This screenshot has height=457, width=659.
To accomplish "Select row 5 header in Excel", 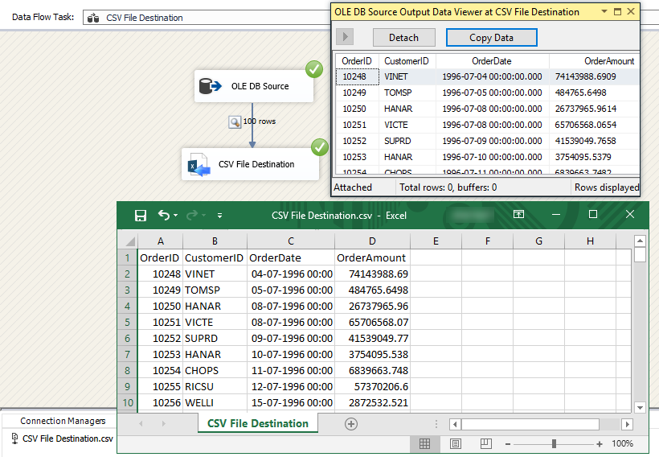I will (x=127, y=323).
